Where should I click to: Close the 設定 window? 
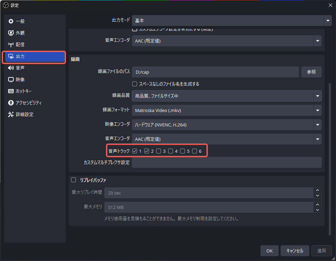pos(331,5)
